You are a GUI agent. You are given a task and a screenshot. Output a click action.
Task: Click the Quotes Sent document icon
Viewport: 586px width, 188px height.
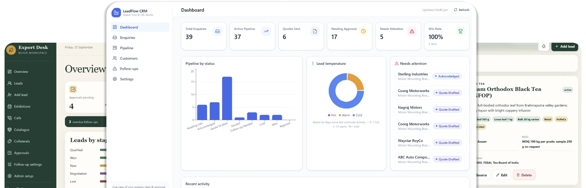[315, 31]
